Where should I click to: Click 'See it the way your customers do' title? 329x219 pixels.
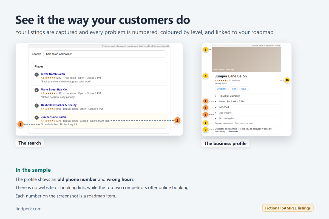pyautogui.click(x=103, y=20)
